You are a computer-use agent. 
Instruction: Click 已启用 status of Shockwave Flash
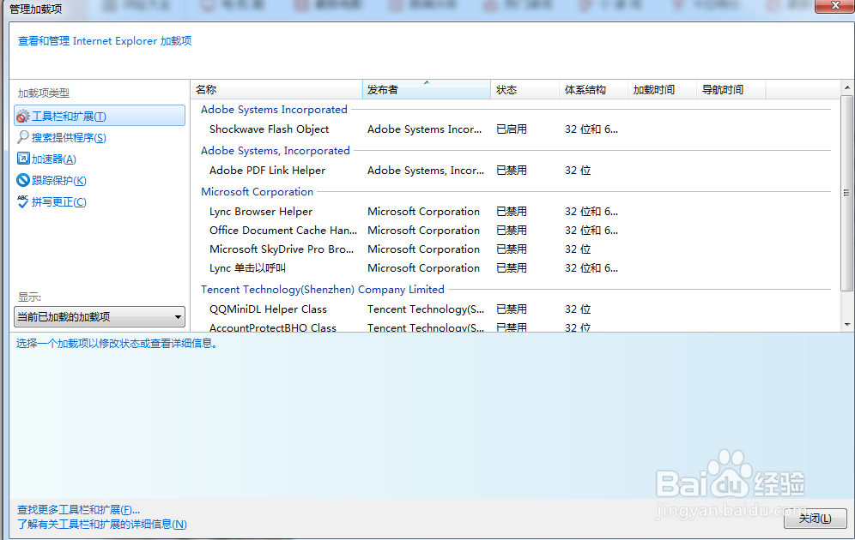coord(512,129)
